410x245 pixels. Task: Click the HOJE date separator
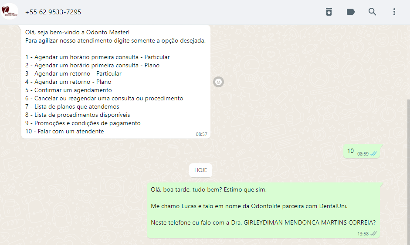tap(200, 170)
